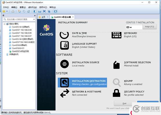This screenshot has width=161, height=115.
Task: Click the revert to snapshot toolbar icon
Action: click(x=24, y=11)
